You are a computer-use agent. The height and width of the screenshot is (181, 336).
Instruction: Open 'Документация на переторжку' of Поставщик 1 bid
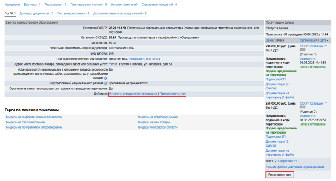coord(280,152)
